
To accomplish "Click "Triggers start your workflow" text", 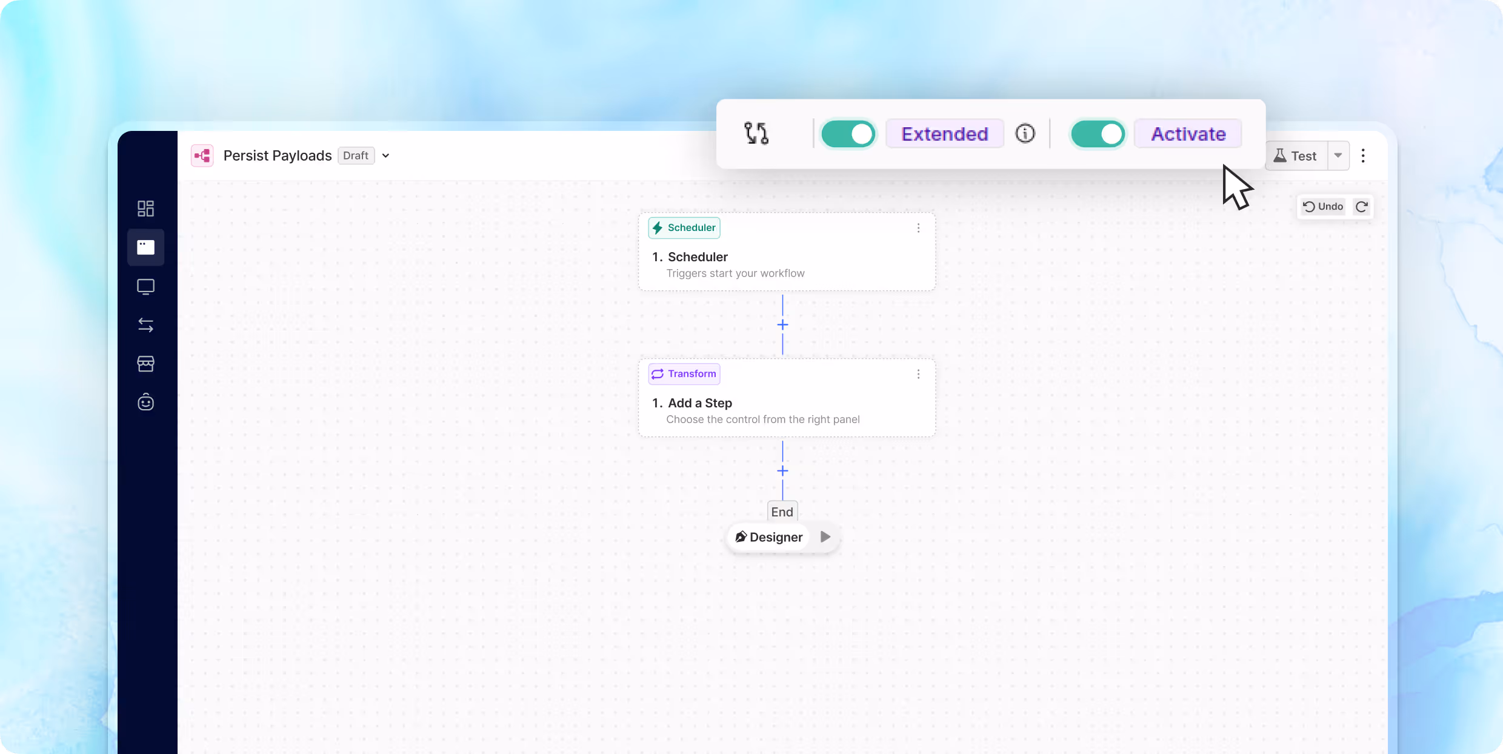I will (x=735, y=273).
